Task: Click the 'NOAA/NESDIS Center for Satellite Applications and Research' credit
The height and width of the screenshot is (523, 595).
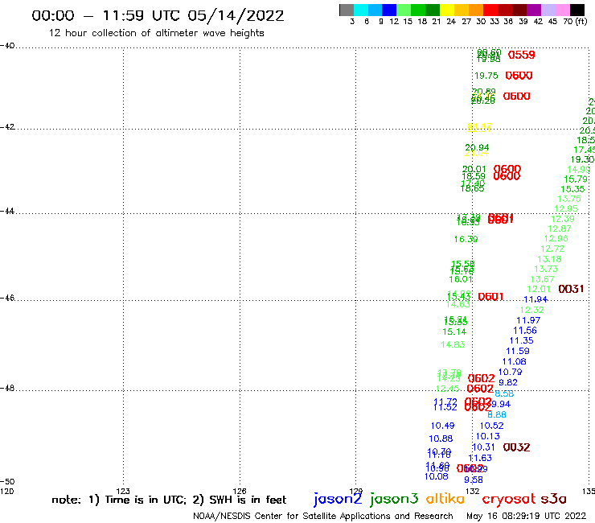Action: [323, 517]
